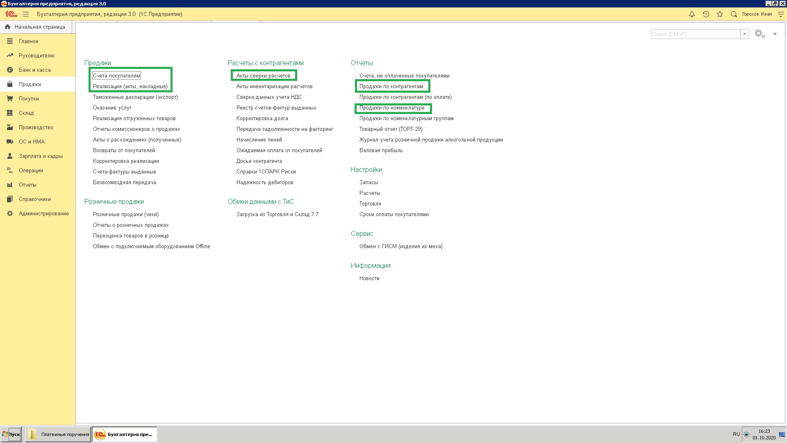Image resolution: width=787 pixels, height=443 pixels.
Task: Open Платежные поручения taskbar folder
Action: [58, 434]
